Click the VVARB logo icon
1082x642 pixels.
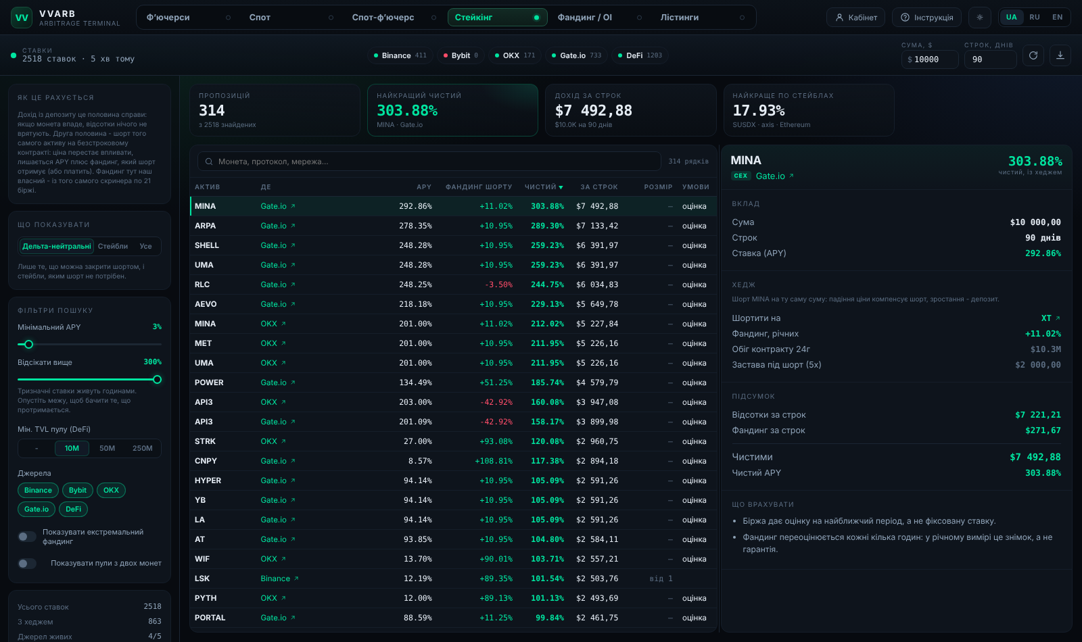22,18
